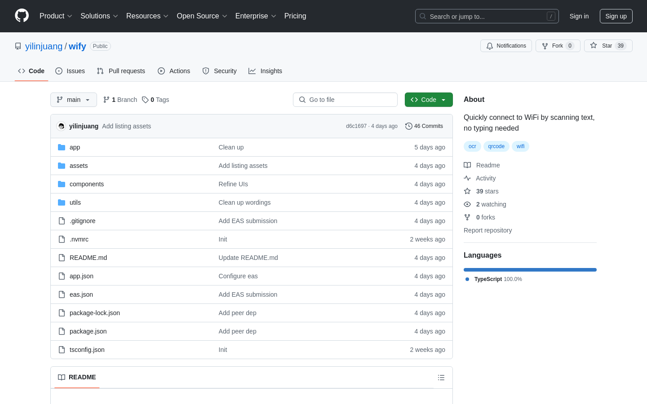Open commit hash d6c1697
The height and width of the screenshot is (404, 647).
click(356, 126)
